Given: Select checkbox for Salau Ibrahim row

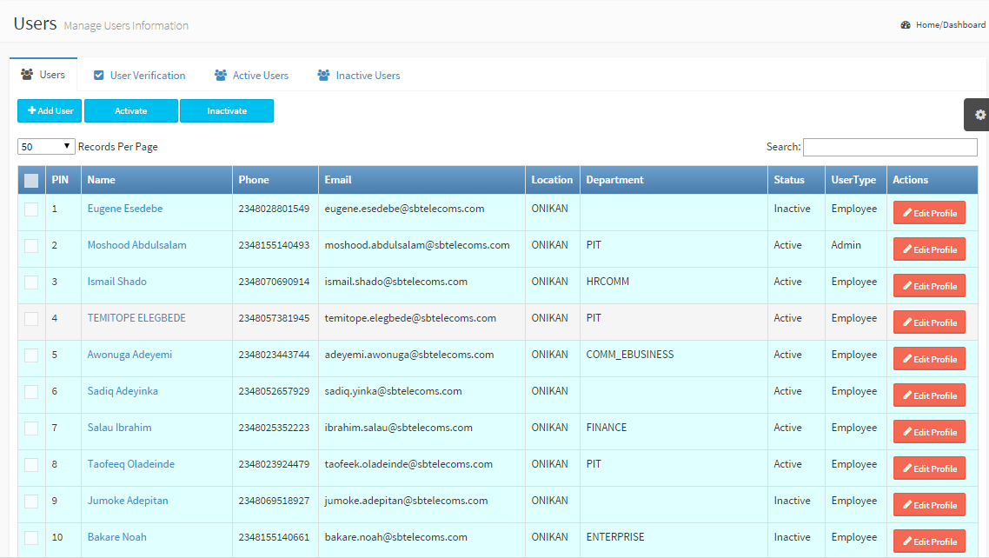Looking at the screenshot, I should (31, 428).
